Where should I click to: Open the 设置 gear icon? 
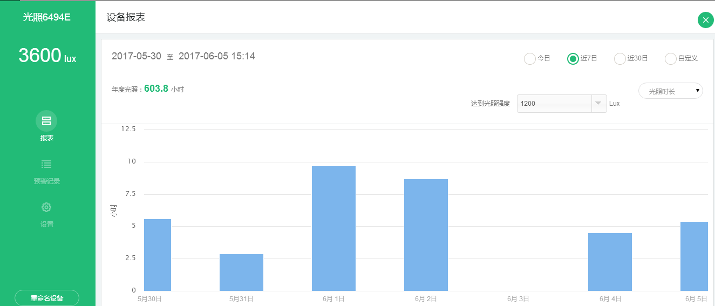click(x=46, y=207)
